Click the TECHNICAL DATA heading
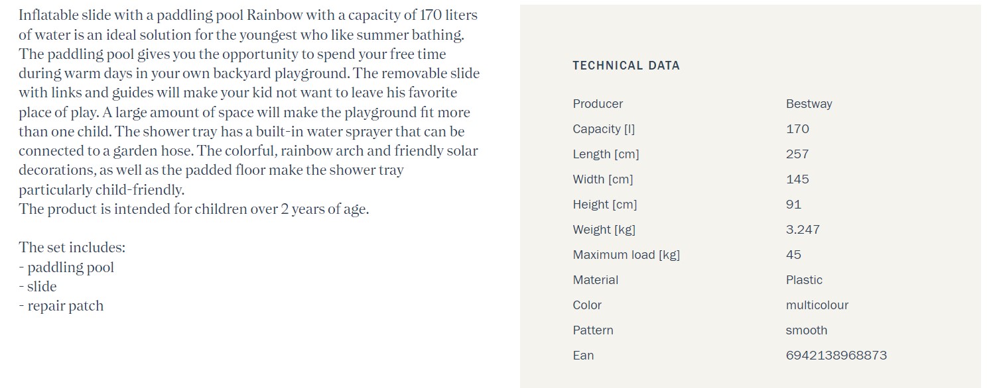 pos(626,66)
